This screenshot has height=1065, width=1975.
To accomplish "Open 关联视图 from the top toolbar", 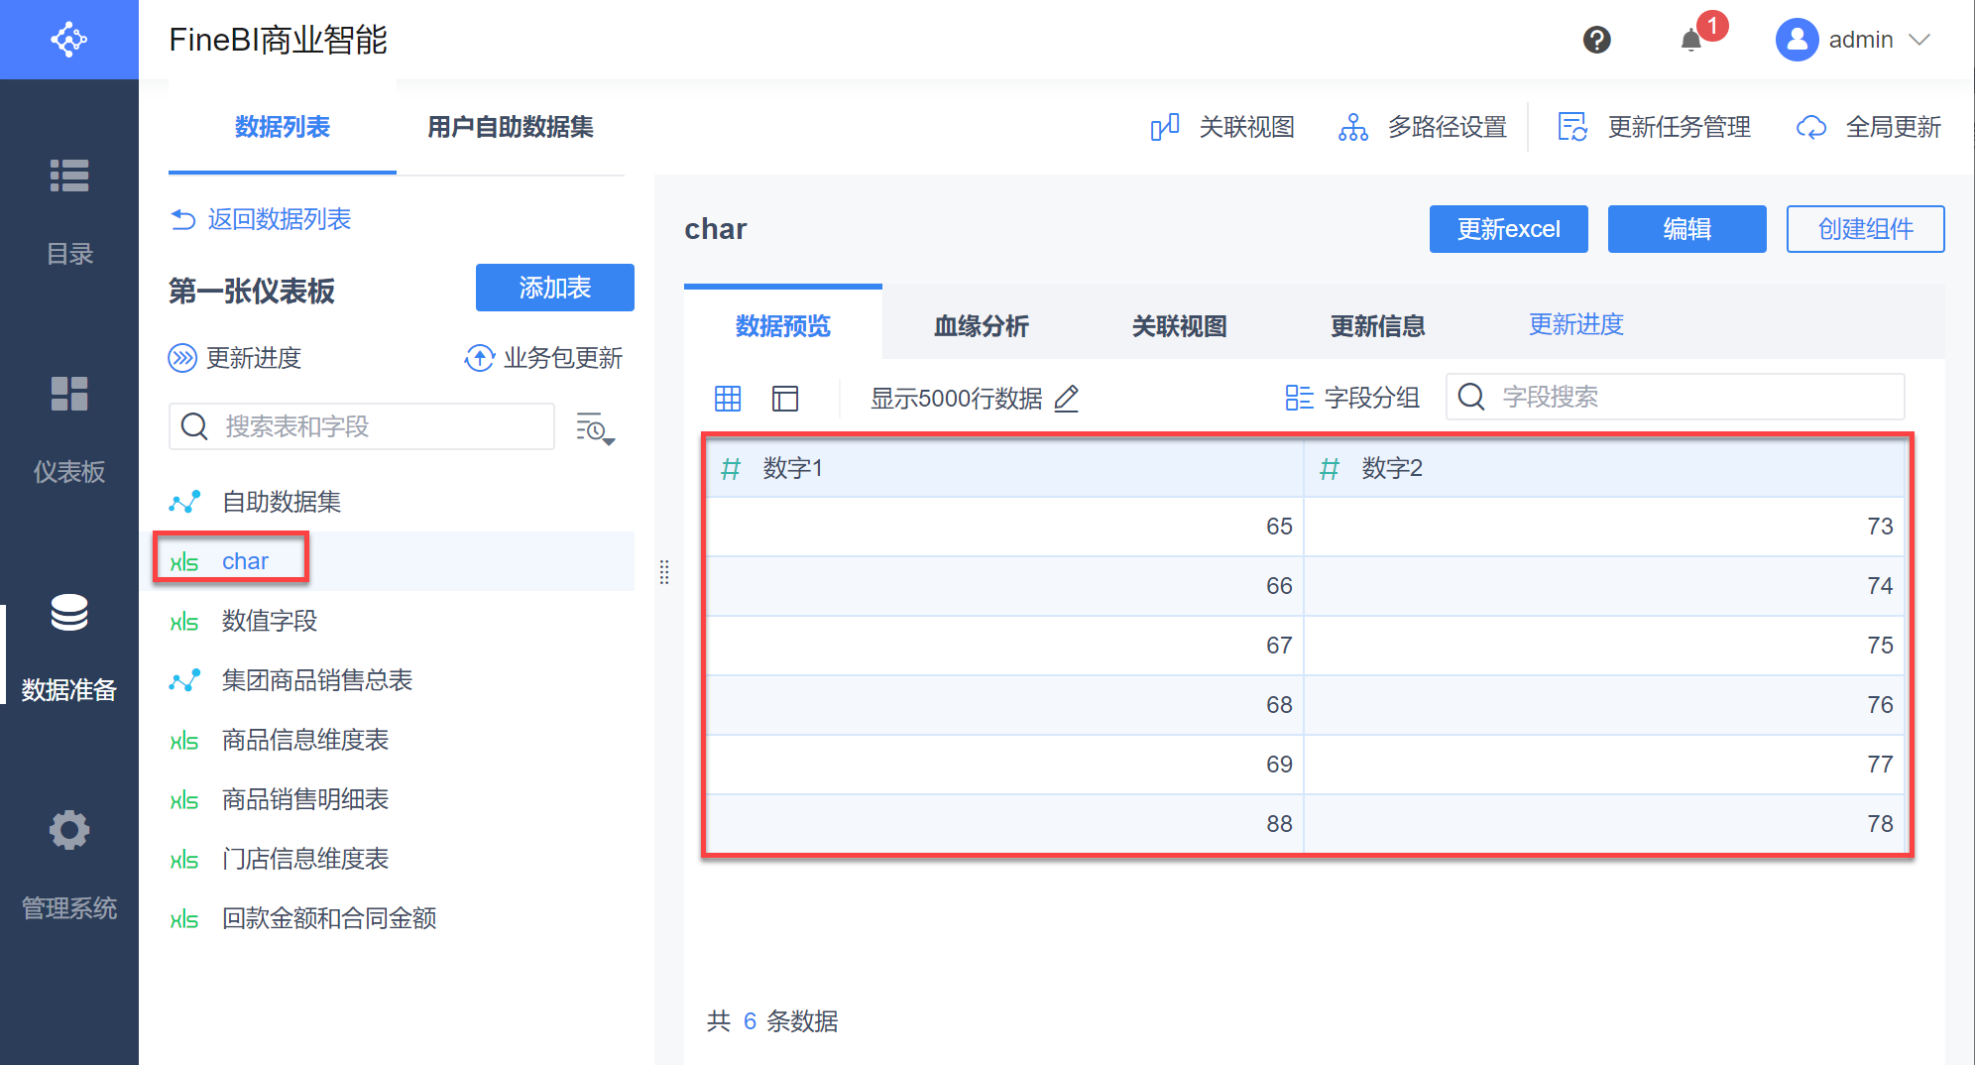I will coord(1223,127).
